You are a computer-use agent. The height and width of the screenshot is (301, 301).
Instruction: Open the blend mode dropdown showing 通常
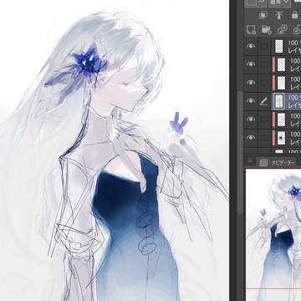pyautogui.click(x=279, y=3)
